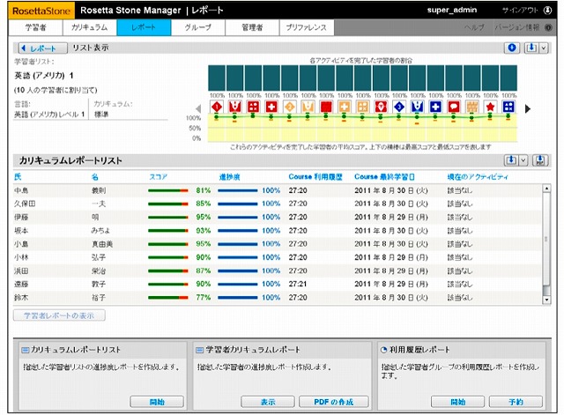
Task: Click the 81% score bar for 中島
Action: (x=168, y=190)
